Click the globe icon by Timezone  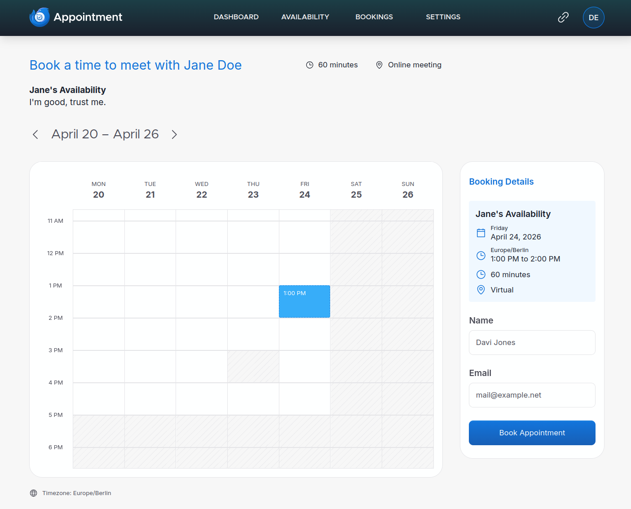pyautogui.click(x=34, y=493)
